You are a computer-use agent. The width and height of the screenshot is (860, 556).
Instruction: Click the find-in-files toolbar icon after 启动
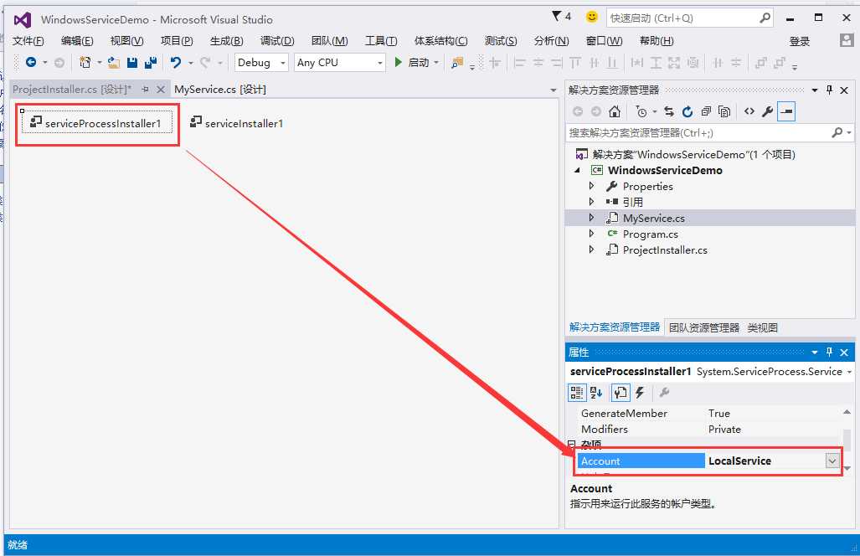point(457,63)
